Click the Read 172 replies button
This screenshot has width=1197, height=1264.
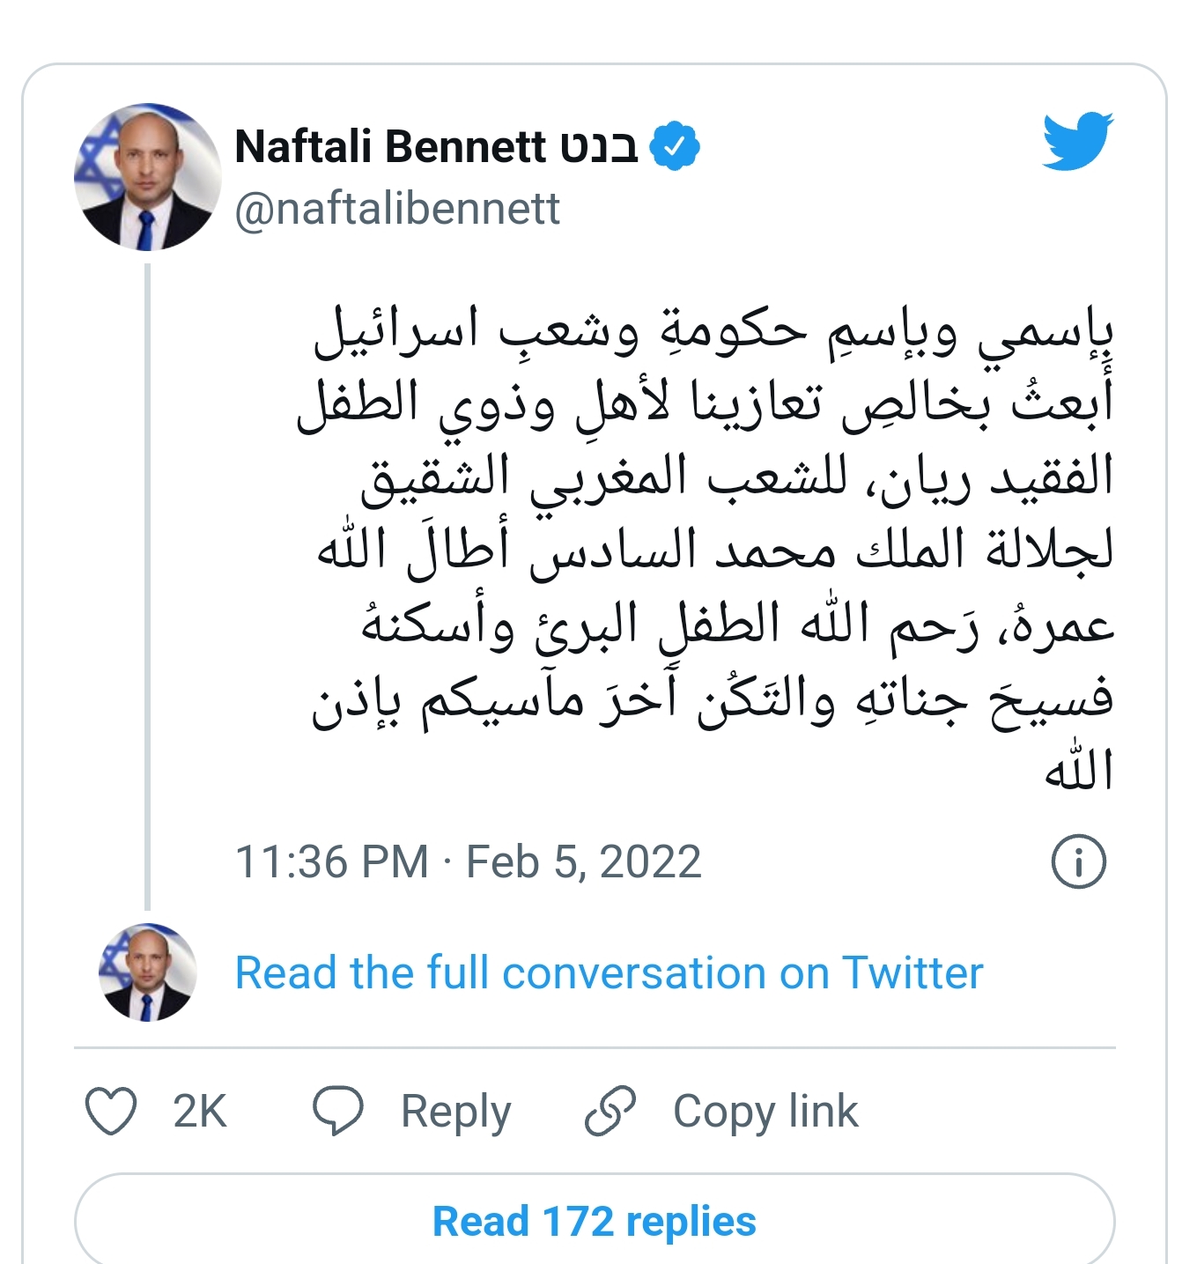pyautogui.click(x=595, y=1222)
